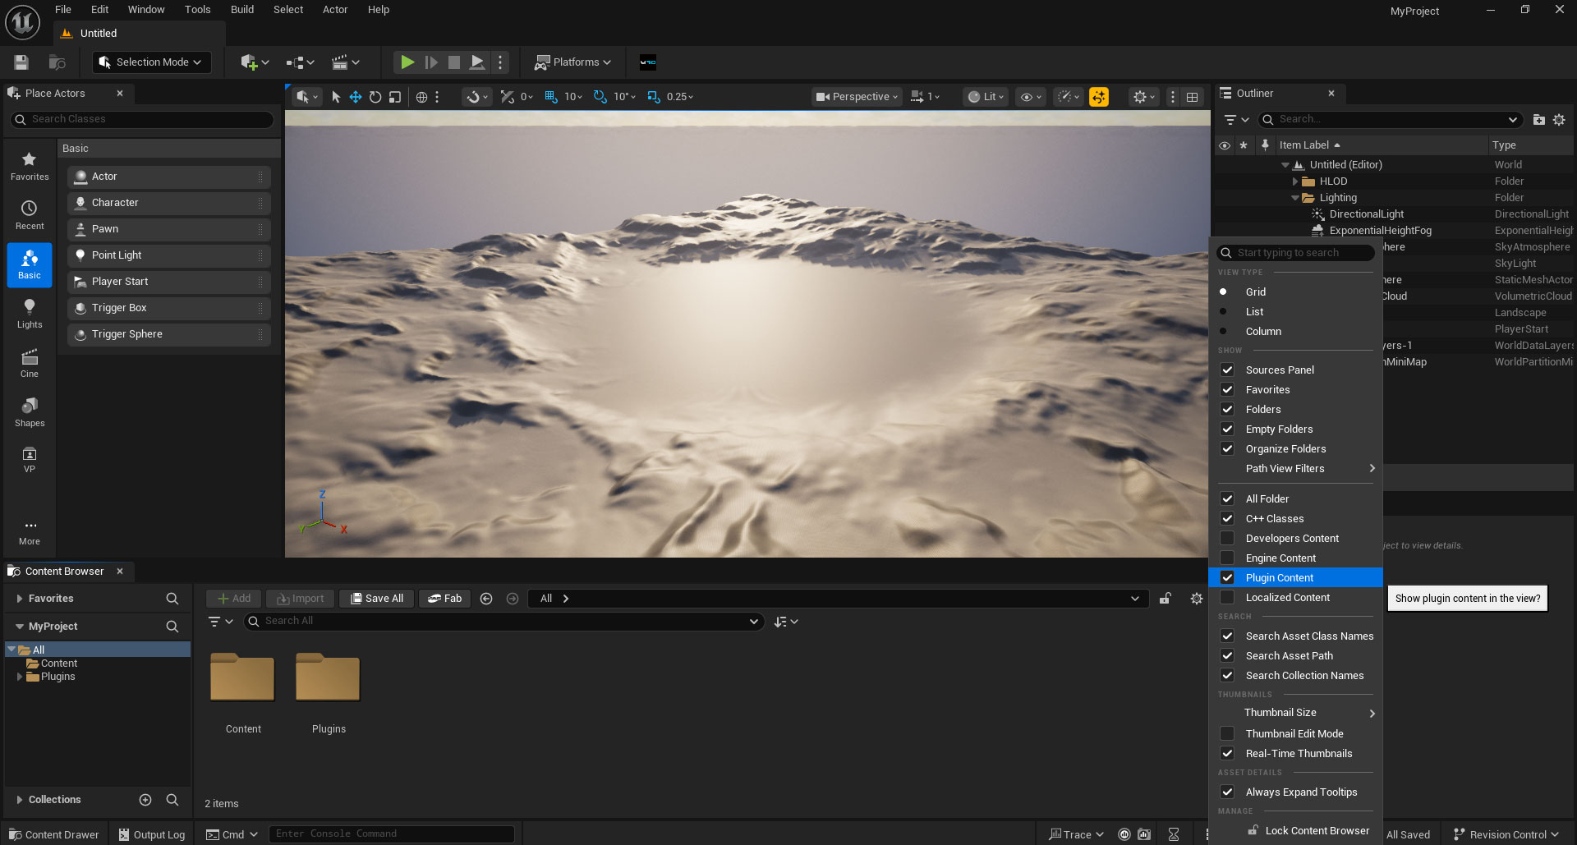Open the viewport settings gear menu
This screenshot has width=1577, height=845.
pos(1142,96)
